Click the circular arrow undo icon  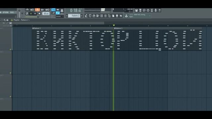tap(148, 10)
